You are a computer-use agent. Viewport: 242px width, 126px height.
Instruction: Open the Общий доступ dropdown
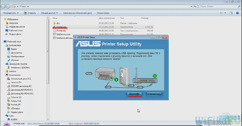(49, 13)
